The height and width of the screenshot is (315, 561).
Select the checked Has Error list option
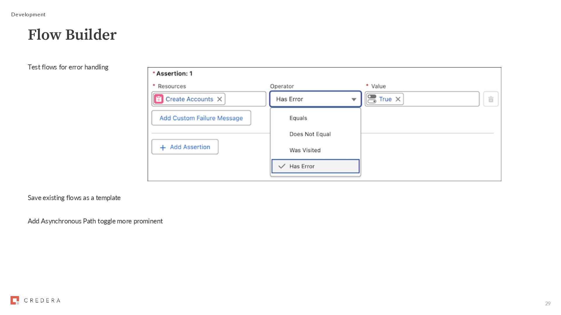pos(315,166)
